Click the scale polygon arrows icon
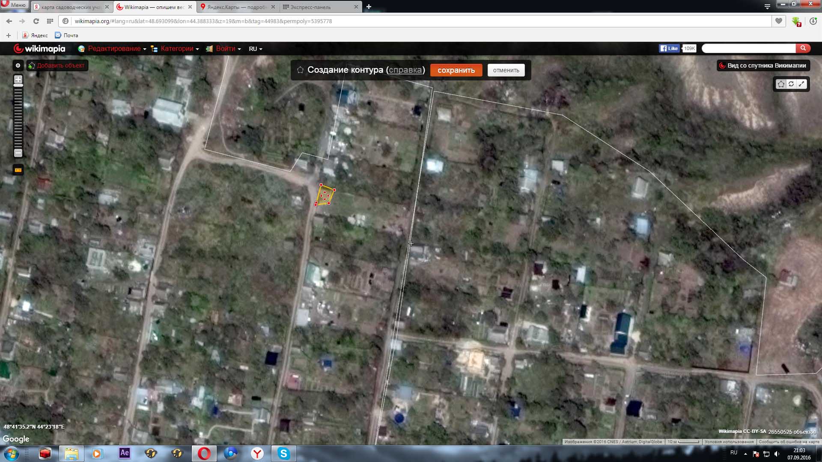 click(801, 84)
